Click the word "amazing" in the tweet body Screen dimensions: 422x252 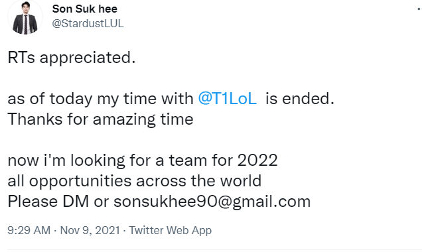tap(124, 119)
